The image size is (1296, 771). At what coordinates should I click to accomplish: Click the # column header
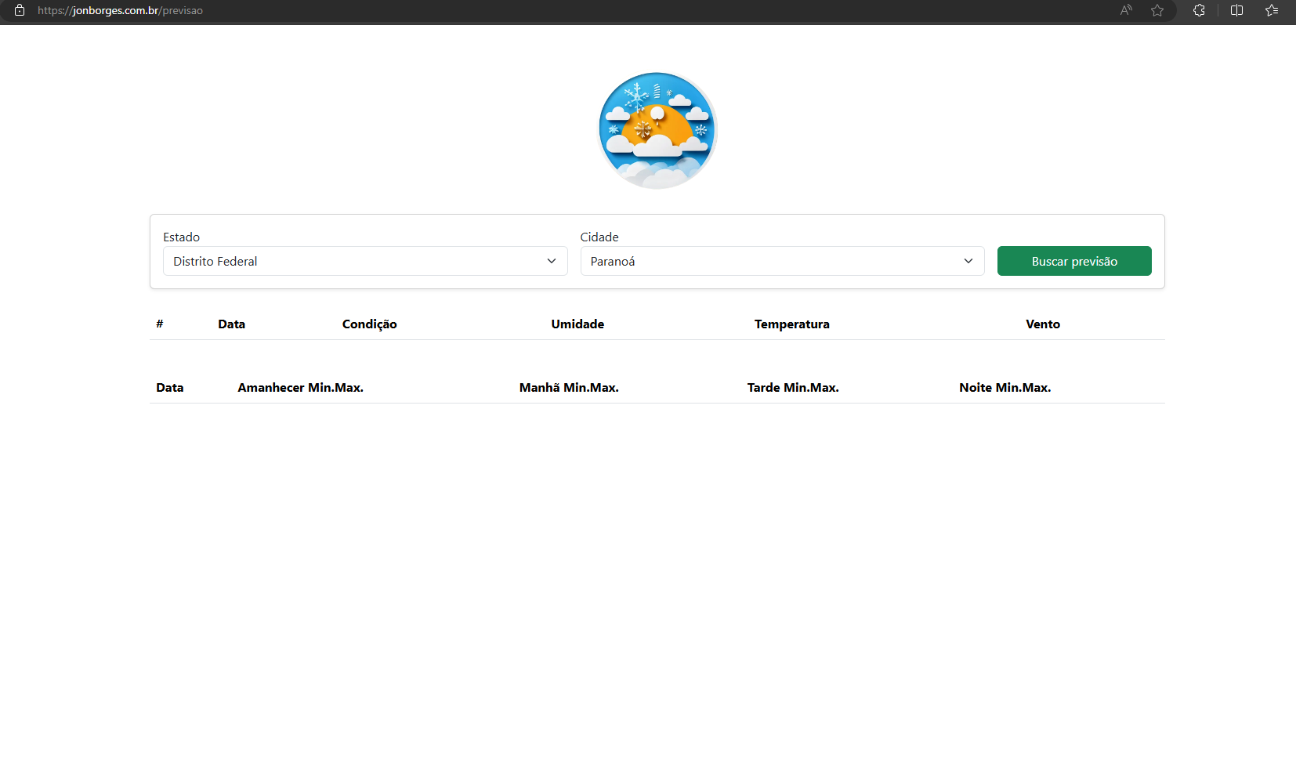coord(160,324)
